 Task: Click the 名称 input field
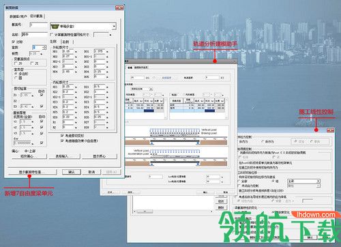pos(34,35)
